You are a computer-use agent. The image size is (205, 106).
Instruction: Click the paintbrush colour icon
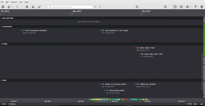coord(39,7)
